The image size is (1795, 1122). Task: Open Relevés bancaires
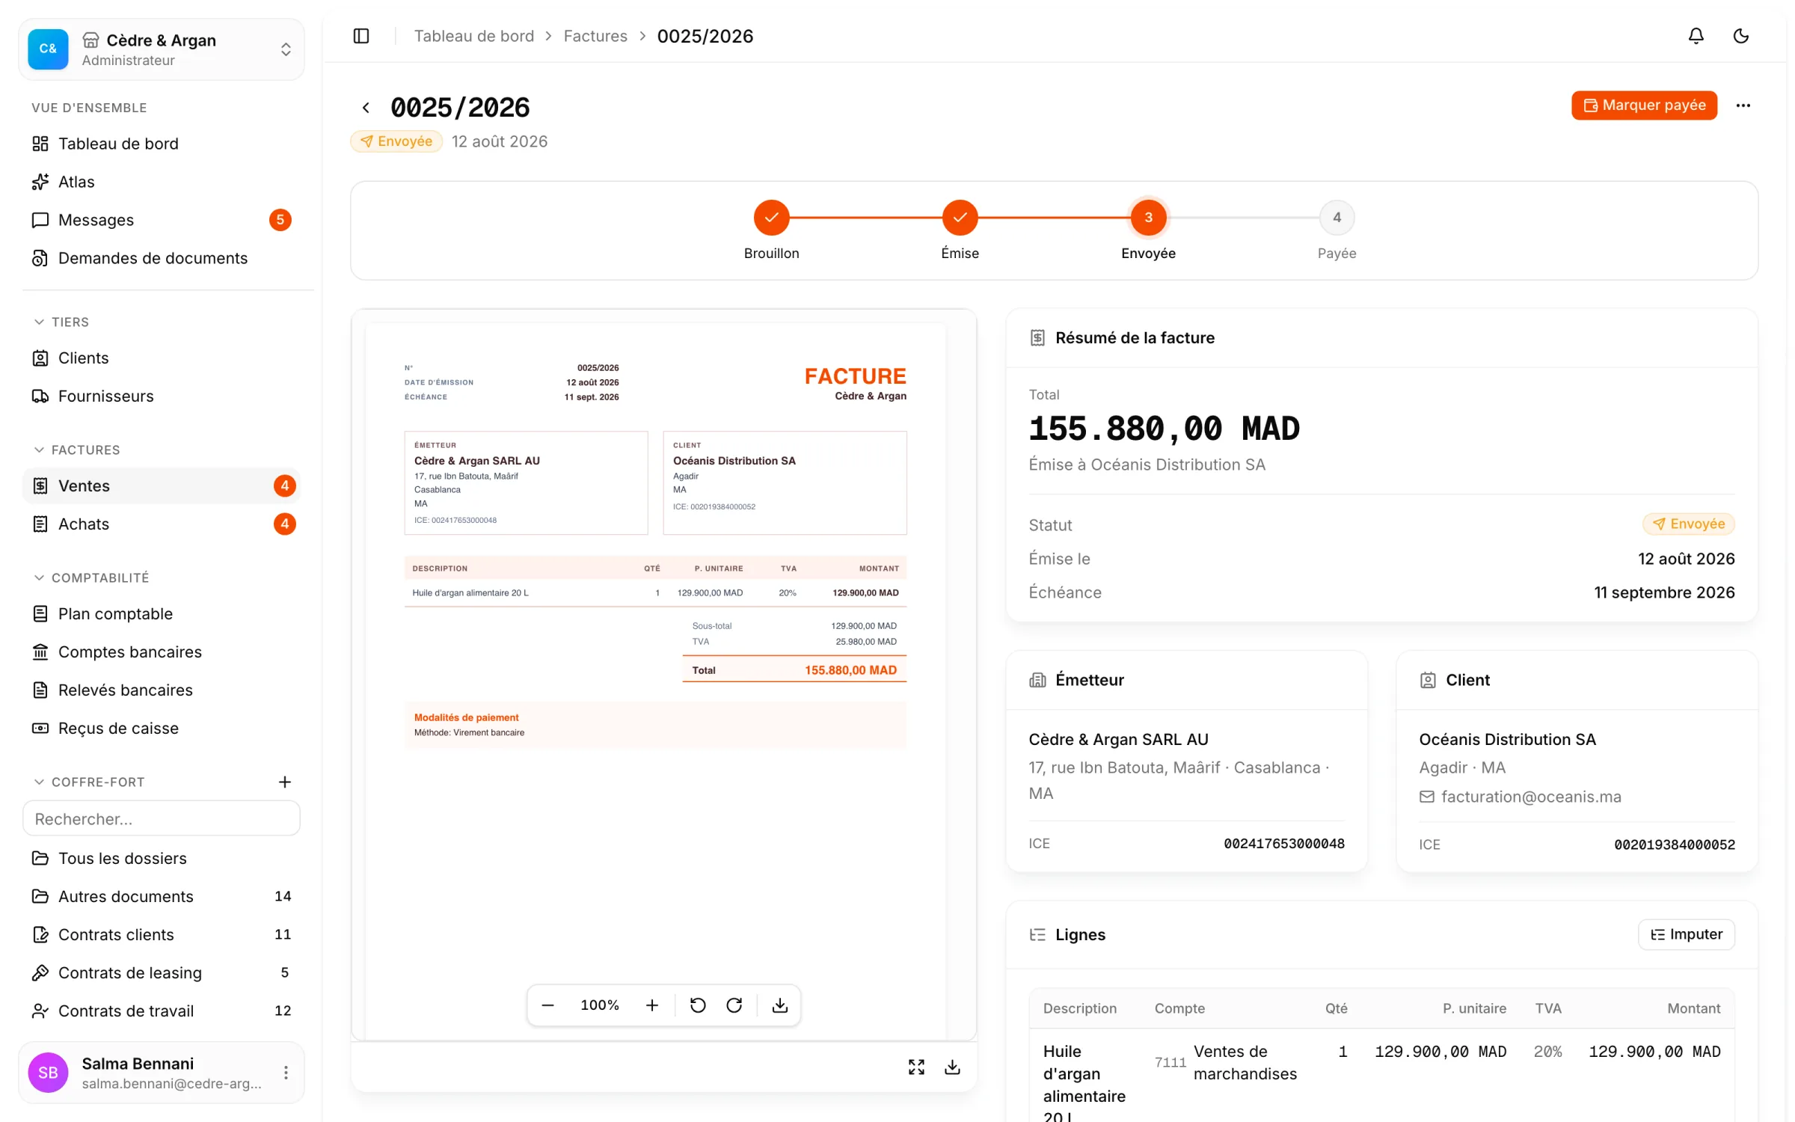point(162,690)
